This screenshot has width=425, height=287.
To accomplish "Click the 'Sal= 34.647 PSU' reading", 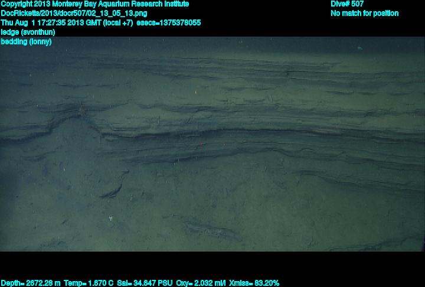I will [x=145, y=283].
